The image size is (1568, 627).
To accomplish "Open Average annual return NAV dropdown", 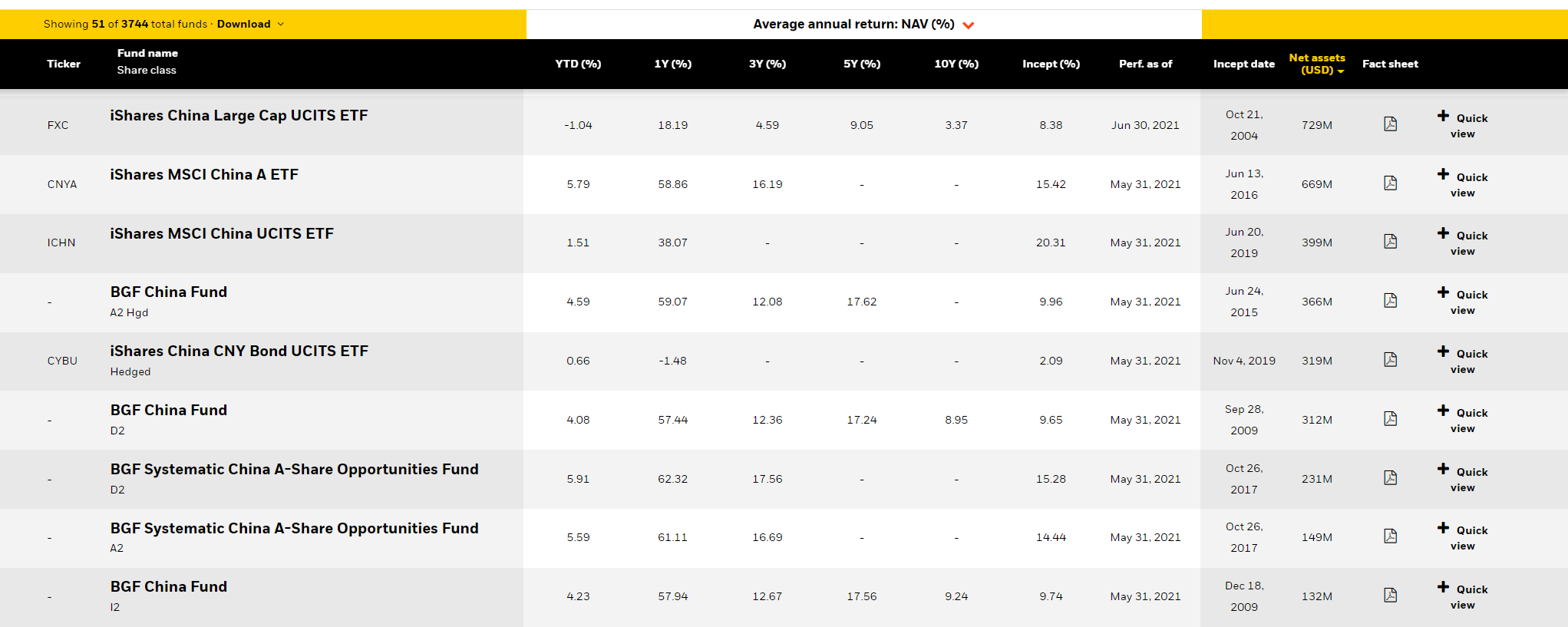I will [863, 25].
